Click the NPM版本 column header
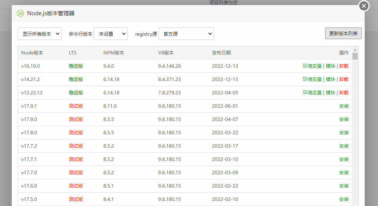 [x=114, y=53]
